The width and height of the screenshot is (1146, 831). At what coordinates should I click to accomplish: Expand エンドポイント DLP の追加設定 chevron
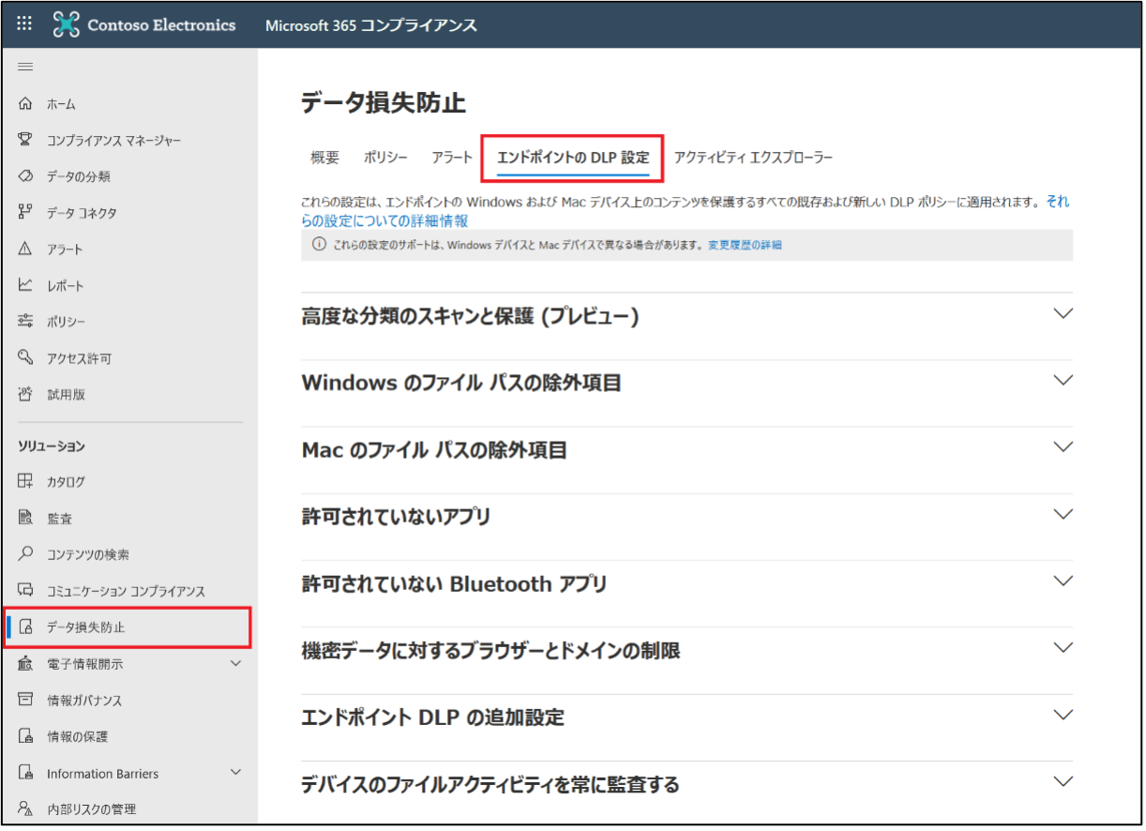coord(1063,715)
